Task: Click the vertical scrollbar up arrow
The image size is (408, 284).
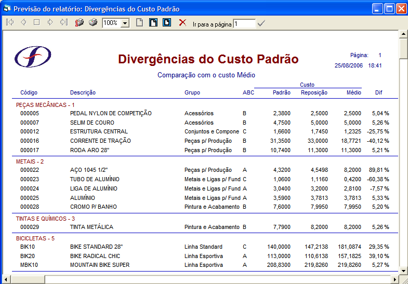Action: [403, 34]
